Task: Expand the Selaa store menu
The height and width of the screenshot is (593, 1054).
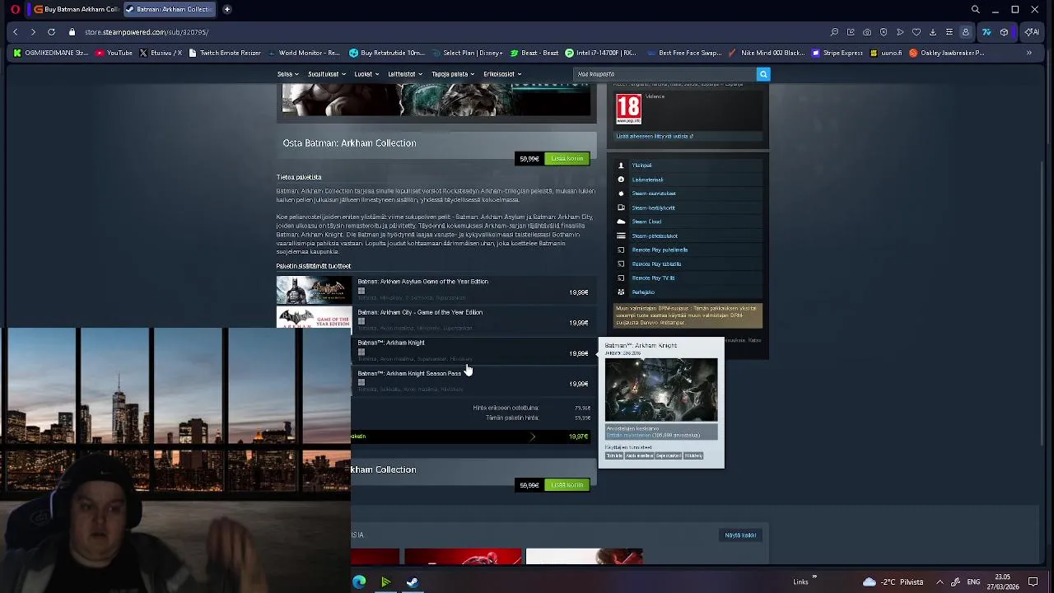Action: click(x=287, y=74)
